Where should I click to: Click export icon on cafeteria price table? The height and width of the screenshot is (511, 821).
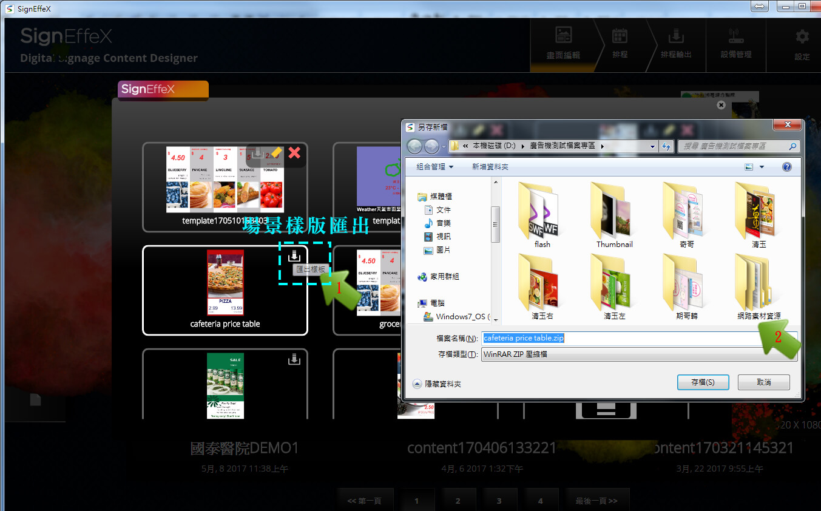294,256
